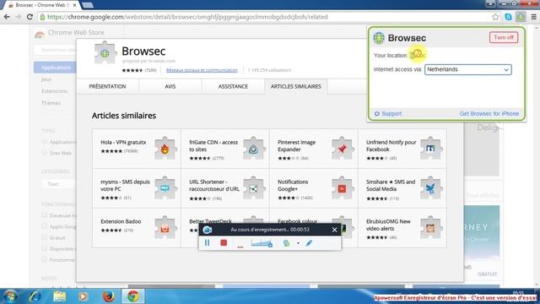Open the Chrome hamburger menu
The image size is (540, 304).
(534, 17)
